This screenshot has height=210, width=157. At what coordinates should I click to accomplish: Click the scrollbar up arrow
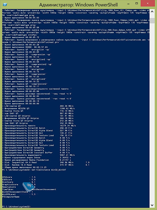152,12
